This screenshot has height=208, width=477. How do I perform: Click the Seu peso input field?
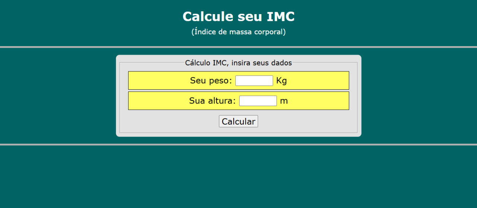(254, 81)
